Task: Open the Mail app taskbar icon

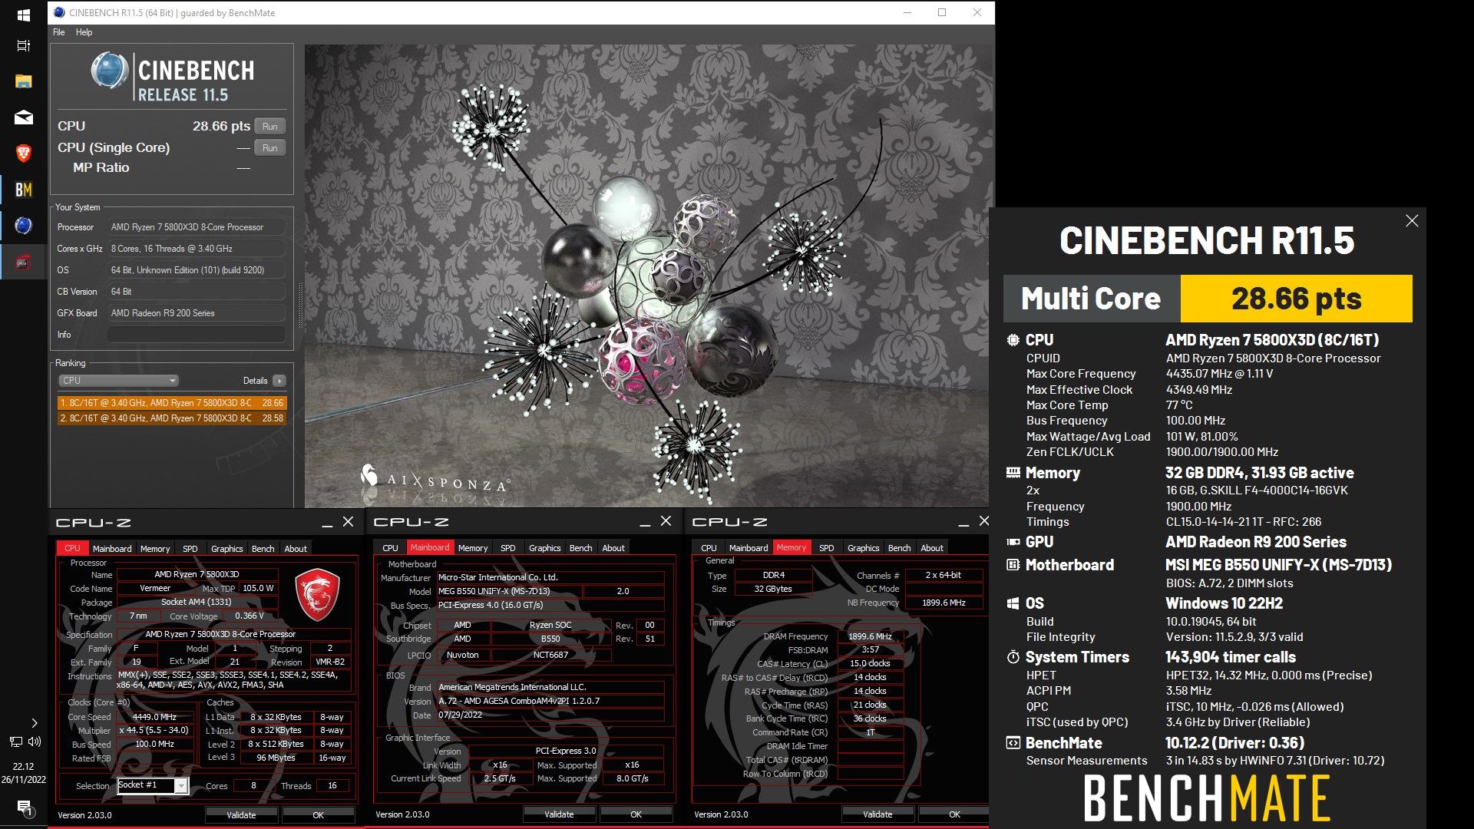Action: pyautogui.click(x=23, y=117)
